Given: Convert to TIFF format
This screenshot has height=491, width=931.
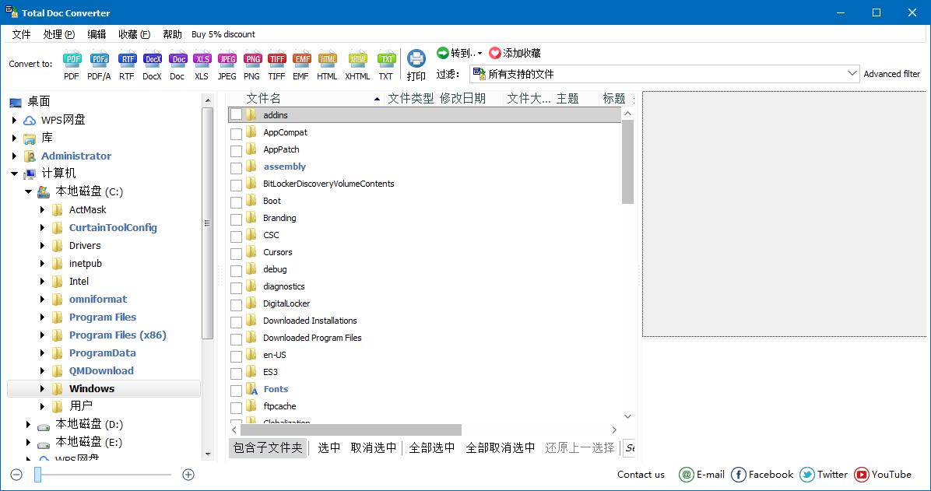Looking at the screenshot, I should point(277,59).
